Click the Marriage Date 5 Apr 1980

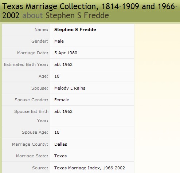66,53
